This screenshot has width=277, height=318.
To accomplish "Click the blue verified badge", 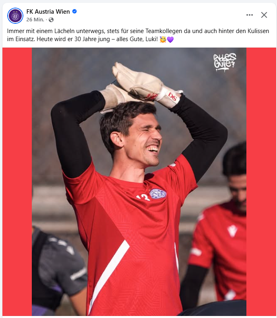I will click(x=74, y=11).
